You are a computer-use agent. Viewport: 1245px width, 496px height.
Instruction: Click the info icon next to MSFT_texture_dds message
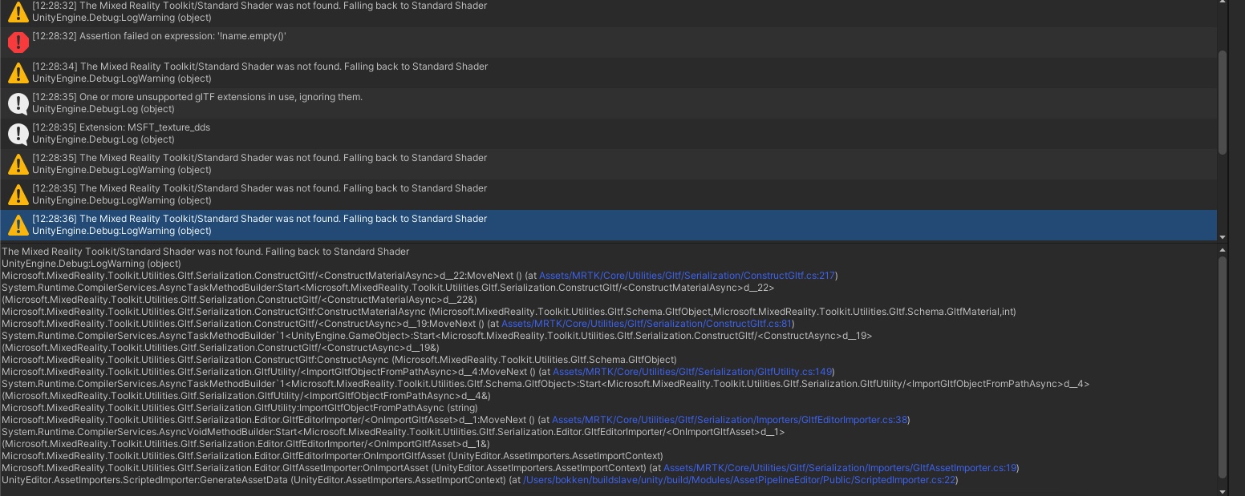pyautogui.click(x=18, y=133)
